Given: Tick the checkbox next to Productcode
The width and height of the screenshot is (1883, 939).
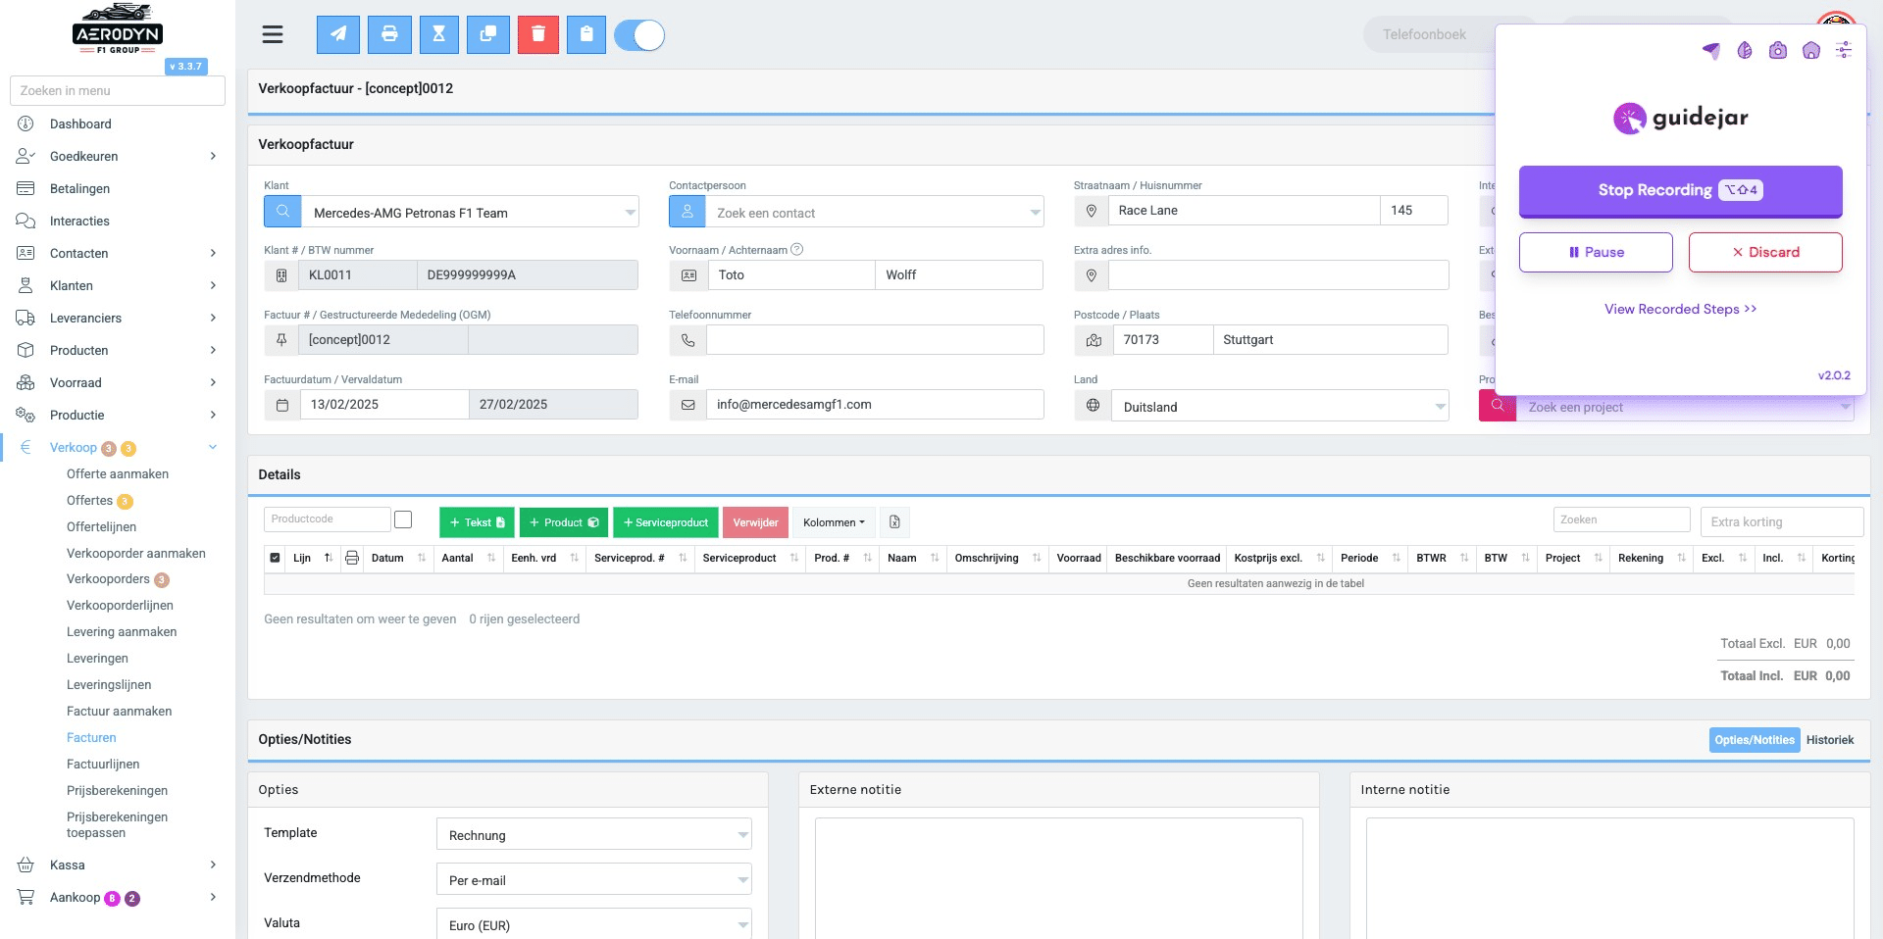Looking at the screenshot, I should (x=403, y=519).
